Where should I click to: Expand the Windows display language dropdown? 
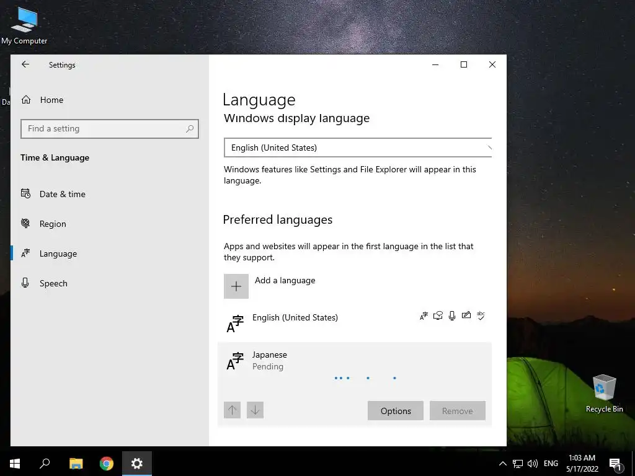coord(358,148)
